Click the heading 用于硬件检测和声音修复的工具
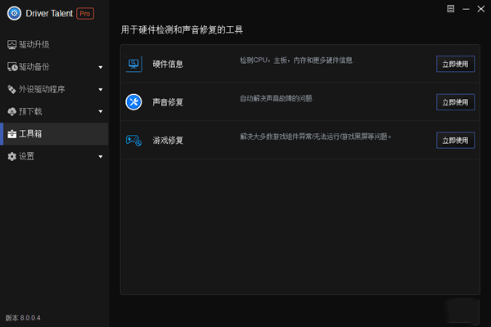The image size is (491, 327). pos(182,30)
